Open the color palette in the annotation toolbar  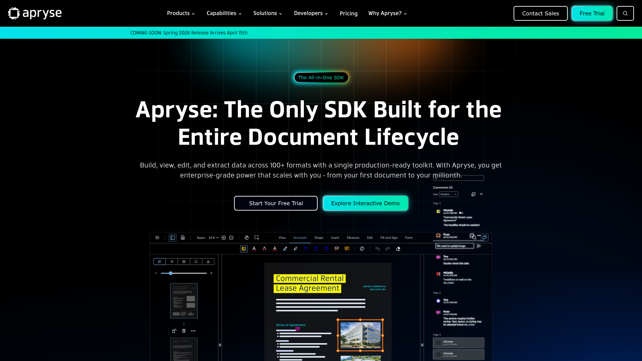(362, 249)
